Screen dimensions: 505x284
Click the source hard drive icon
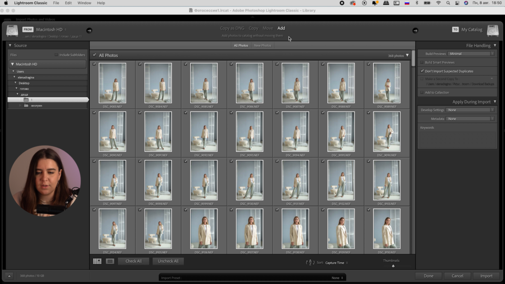12,31
